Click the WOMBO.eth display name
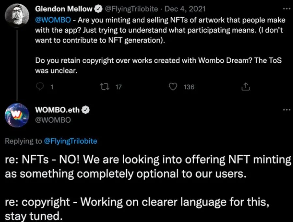Viewport: 293px width, 222px height. (x=57, y=110)
